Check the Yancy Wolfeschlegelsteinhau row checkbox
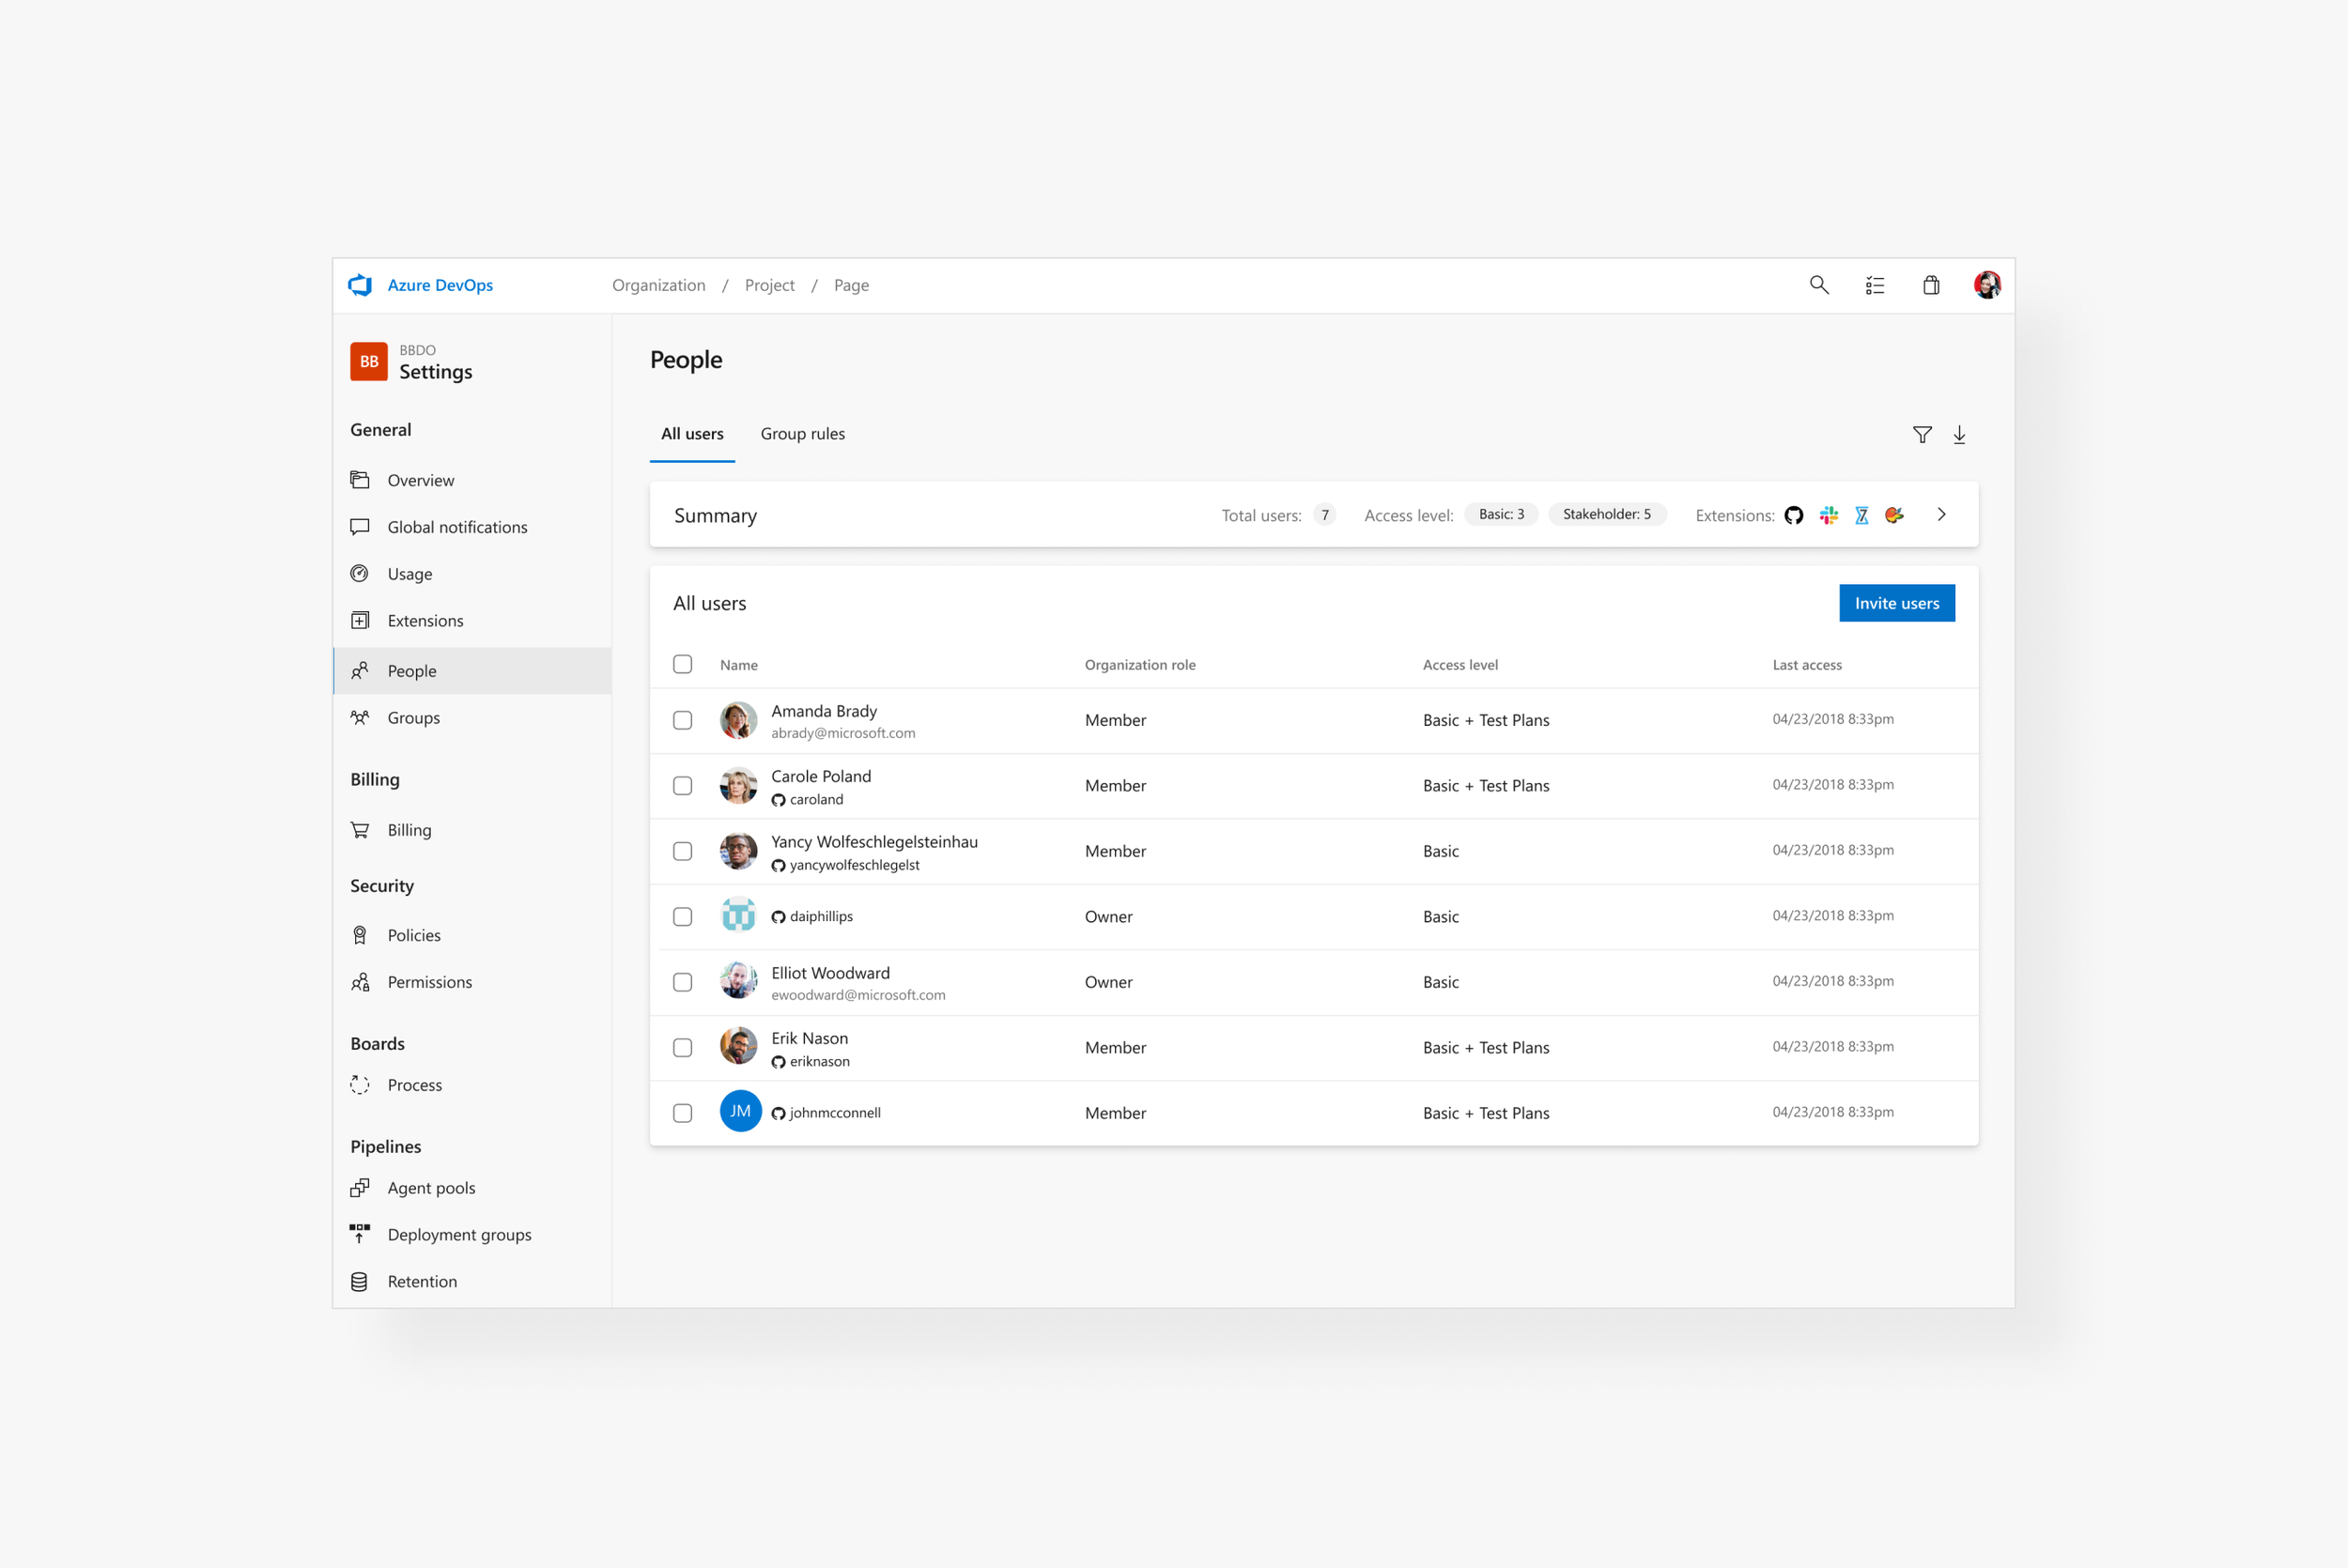The height and width of the screenshot is (1568, 2348). [x=683, y=851]
